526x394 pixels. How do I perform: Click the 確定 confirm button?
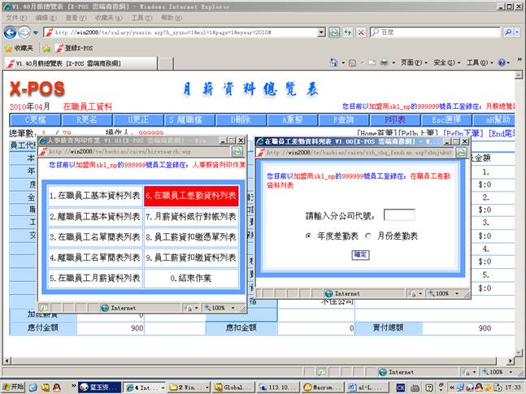[360, 254]
